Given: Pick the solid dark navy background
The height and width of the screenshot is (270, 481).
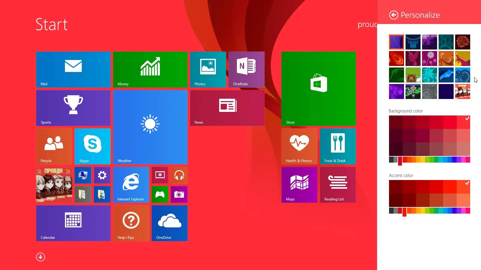Looking at the screenshot, I should (446, 91).
